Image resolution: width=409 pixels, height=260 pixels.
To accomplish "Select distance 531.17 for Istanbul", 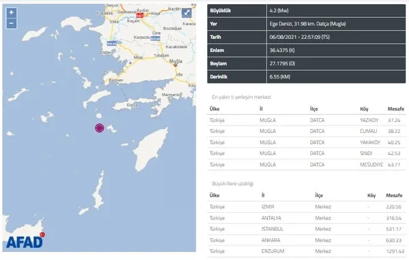I will [x=393, y=229].
